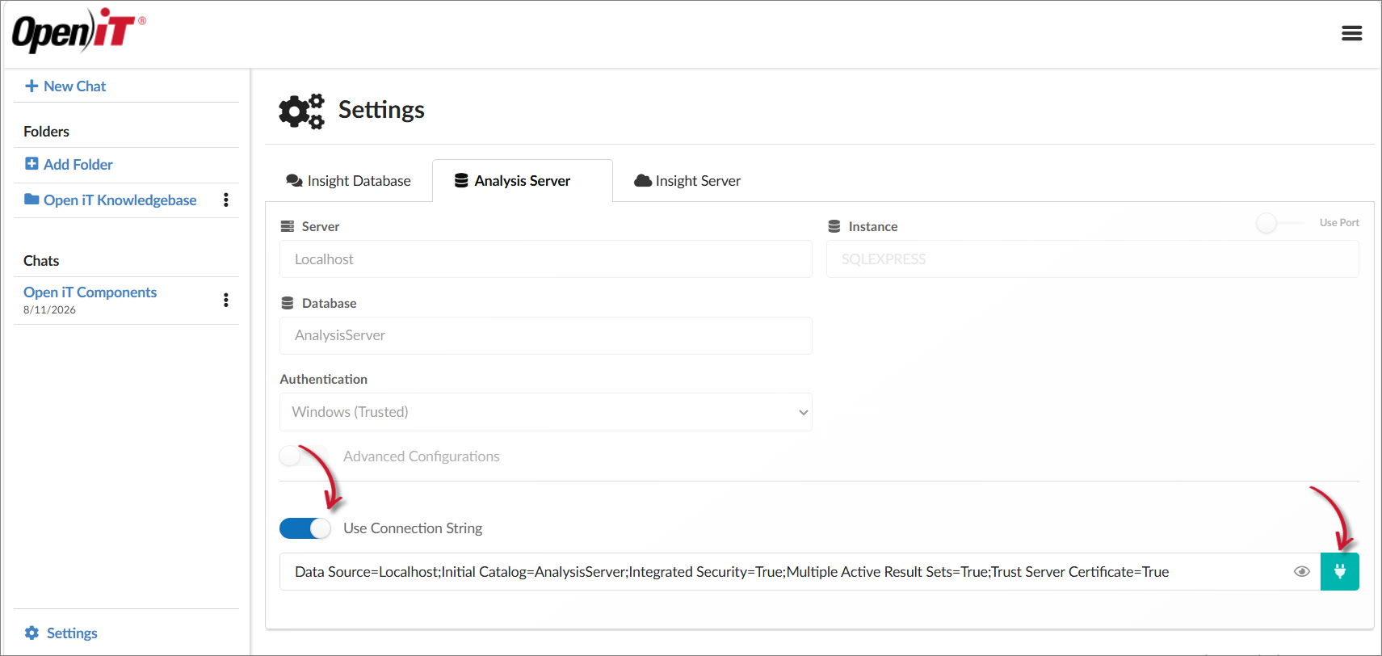This screenshot has width=1382, height=656.
Task: Click the New Chat plus icon
Action: tap(32, 86)
